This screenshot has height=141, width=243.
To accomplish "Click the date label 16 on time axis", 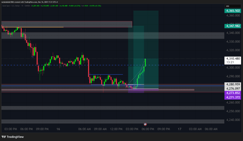I will (58, 129).
